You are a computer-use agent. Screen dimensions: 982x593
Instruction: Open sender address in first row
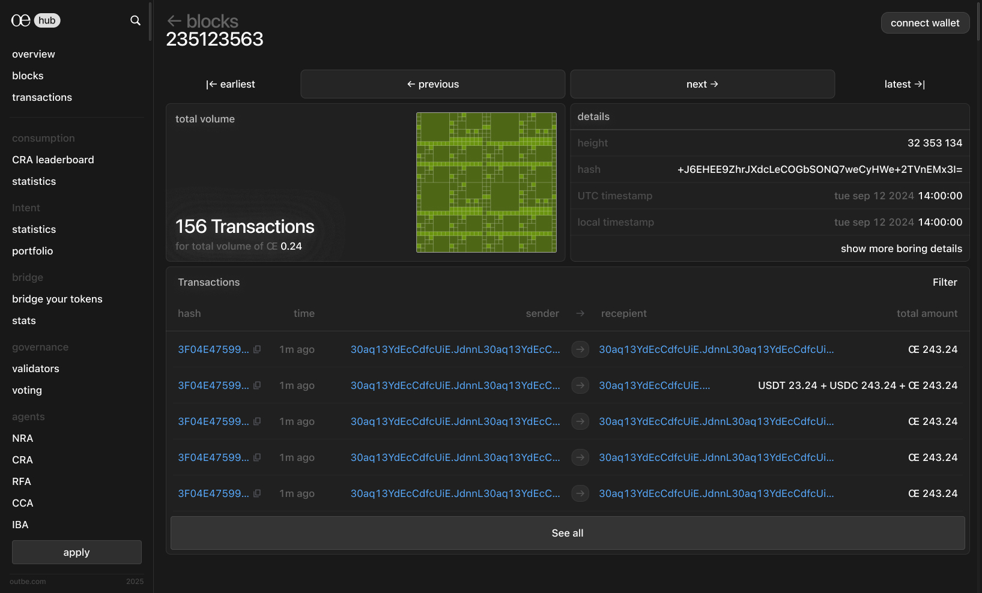point(455,349)
